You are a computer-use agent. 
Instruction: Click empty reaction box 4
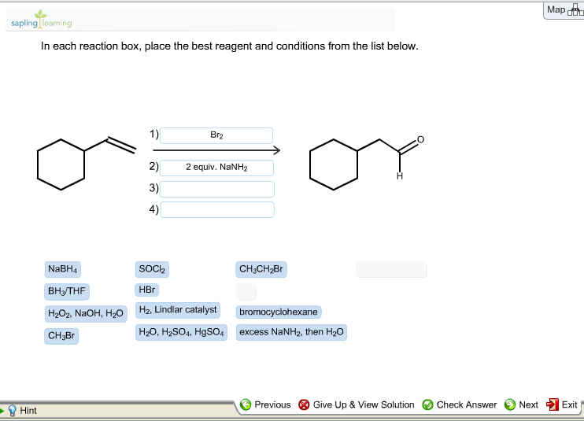point(217,209)
